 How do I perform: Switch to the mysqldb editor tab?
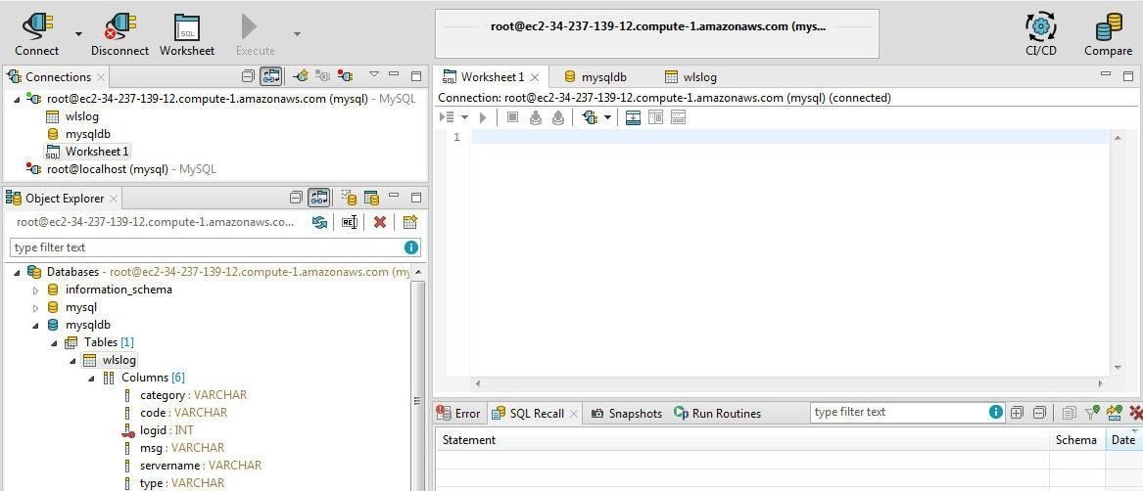596,77
